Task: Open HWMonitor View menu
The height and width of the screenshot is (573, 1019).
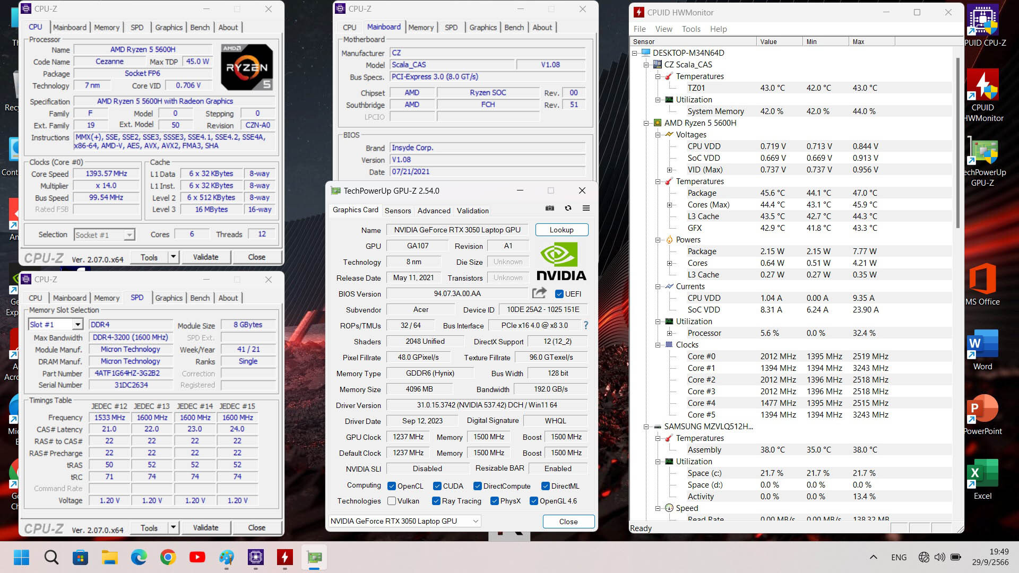Action: (663, 29)
